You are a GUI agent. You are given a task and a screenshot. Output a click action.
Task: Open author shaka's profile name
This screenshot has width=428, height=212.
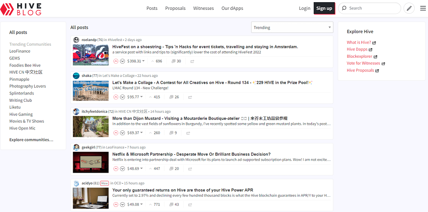tap(86, 76)
